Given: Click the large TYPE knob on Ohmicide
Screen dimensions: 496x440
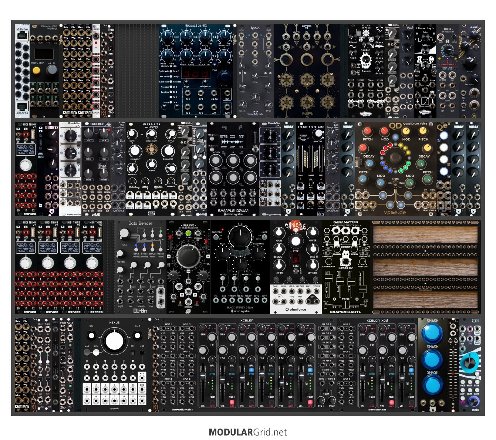Looking at the screenshot, I should [296, 241].
